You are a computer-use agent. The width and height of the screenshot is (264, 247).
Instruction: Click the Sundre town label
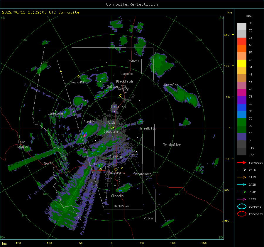pyautogui.click(x=89, y=122)
